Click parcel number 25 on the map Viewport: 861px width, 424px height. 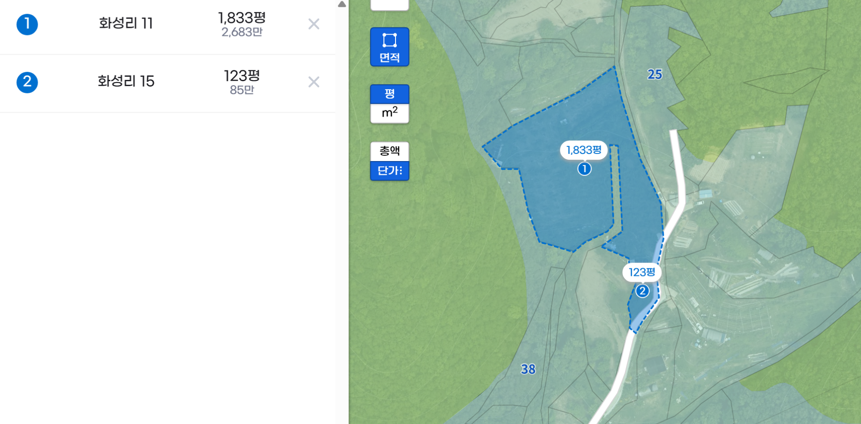point(655,74)
